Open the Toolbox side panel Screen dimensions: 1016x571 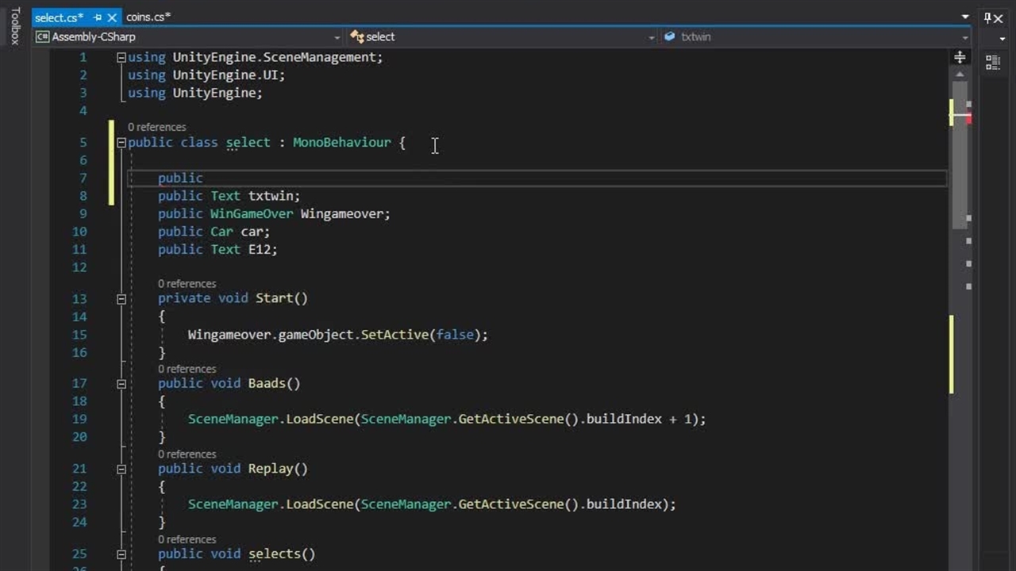14,27
